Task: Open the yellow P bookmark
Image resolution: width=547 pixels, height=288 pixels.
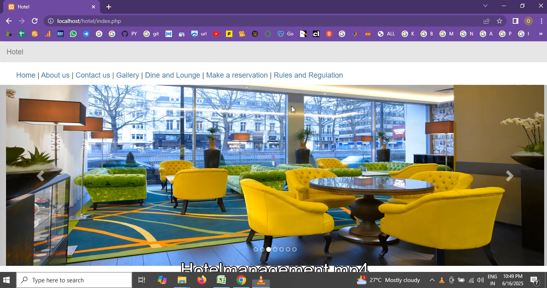Action: point(229,34)
